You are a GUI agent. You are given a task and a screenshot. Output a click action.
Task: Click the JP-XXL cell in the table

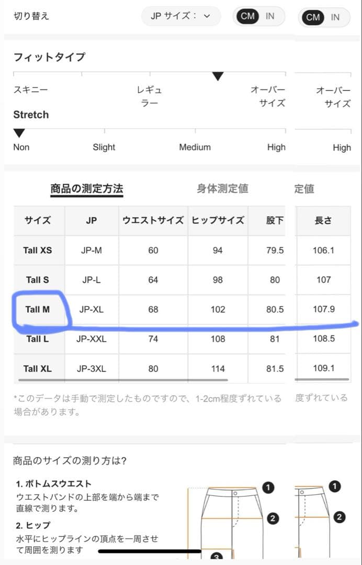pos(92,339)
